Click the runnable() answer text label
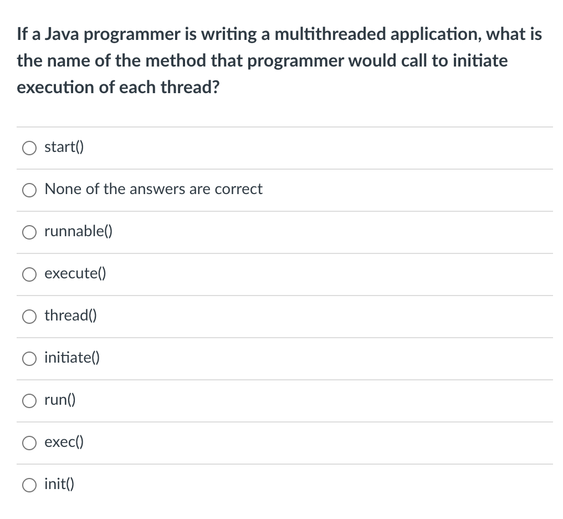Viewport: 563px width, 519px height. click(78, 232)
